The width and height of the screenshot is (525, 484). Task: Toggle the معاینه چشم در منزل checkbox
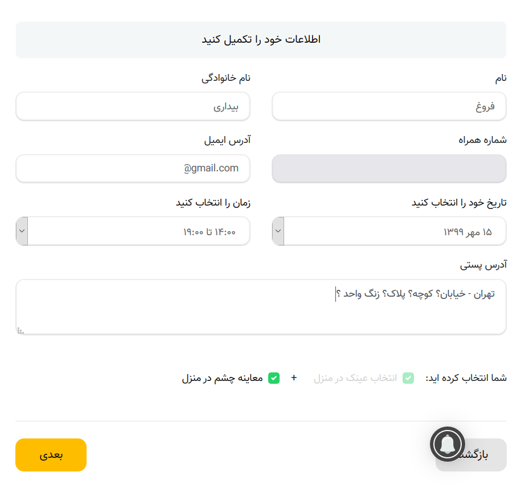click(274, 378)
